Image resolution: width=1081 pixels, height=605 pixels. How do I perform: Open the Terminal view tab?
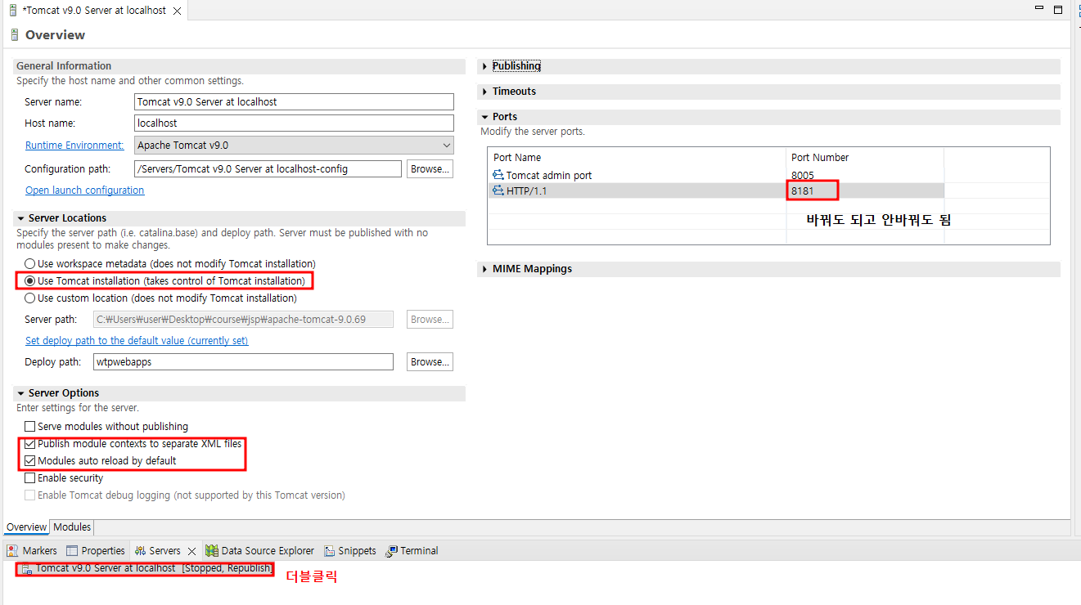pyautogui.click(x=412, y=551)
